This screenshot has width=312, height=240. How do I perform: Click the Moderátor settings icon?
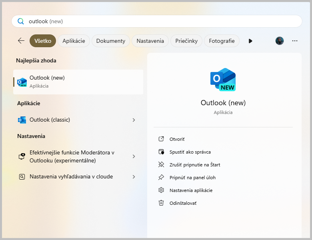point(22,156)
